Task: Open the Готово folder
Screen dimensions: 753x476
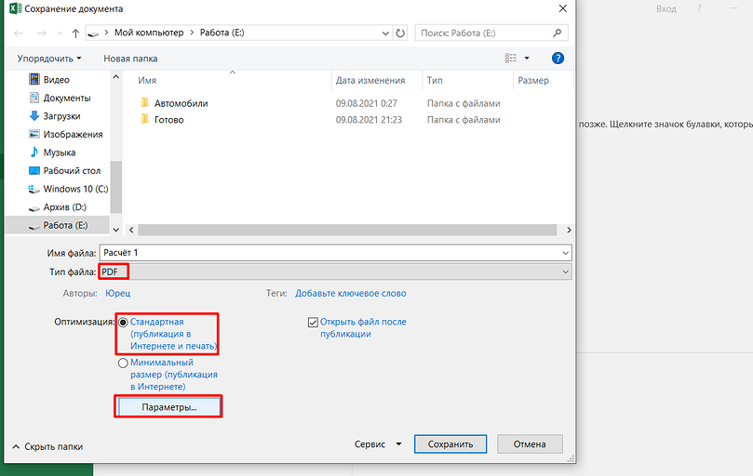Action: tap(168, 120)
